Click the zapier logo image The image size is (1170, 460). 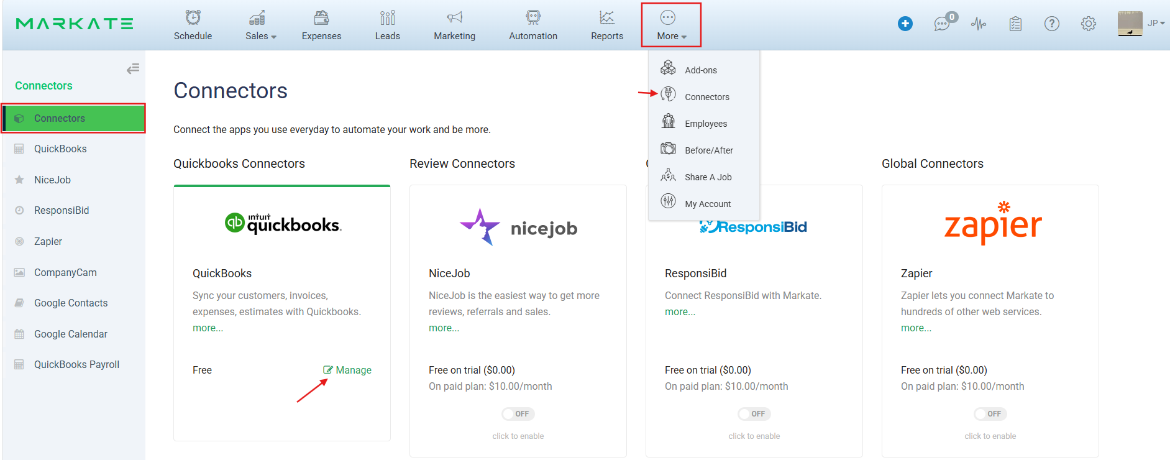point(992,223)
